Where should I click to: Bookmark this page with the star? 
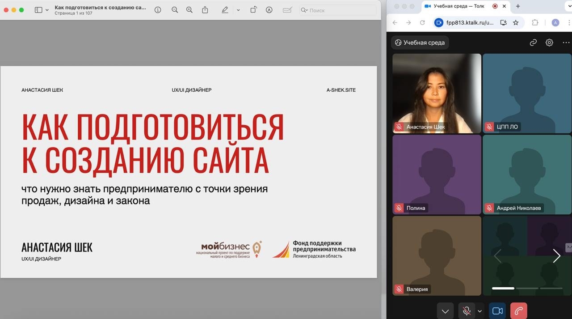click(516, 22)
